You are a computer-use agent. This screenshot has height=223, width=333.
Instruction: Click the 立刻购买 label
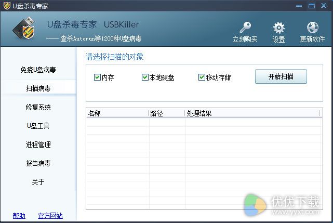coord(245,39)
